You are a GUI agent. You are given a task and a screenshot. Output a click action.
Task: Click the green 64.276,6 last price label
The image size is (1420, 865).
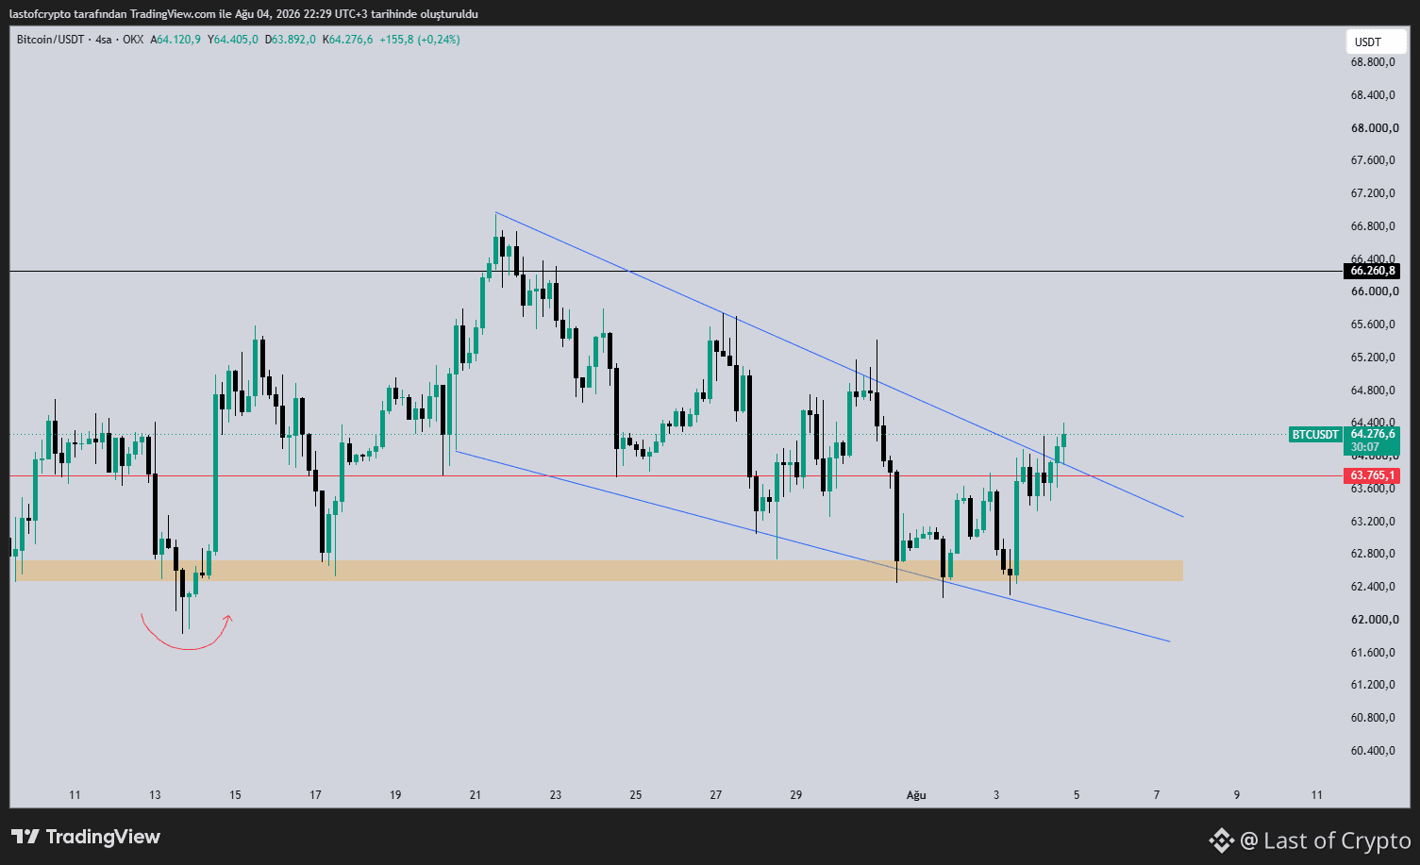click(1372, 441)
